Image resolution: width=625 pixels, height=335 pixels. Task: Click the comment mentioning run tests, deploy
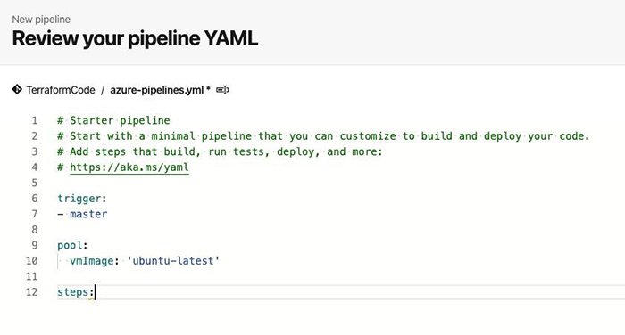click(x=220, y=151)
